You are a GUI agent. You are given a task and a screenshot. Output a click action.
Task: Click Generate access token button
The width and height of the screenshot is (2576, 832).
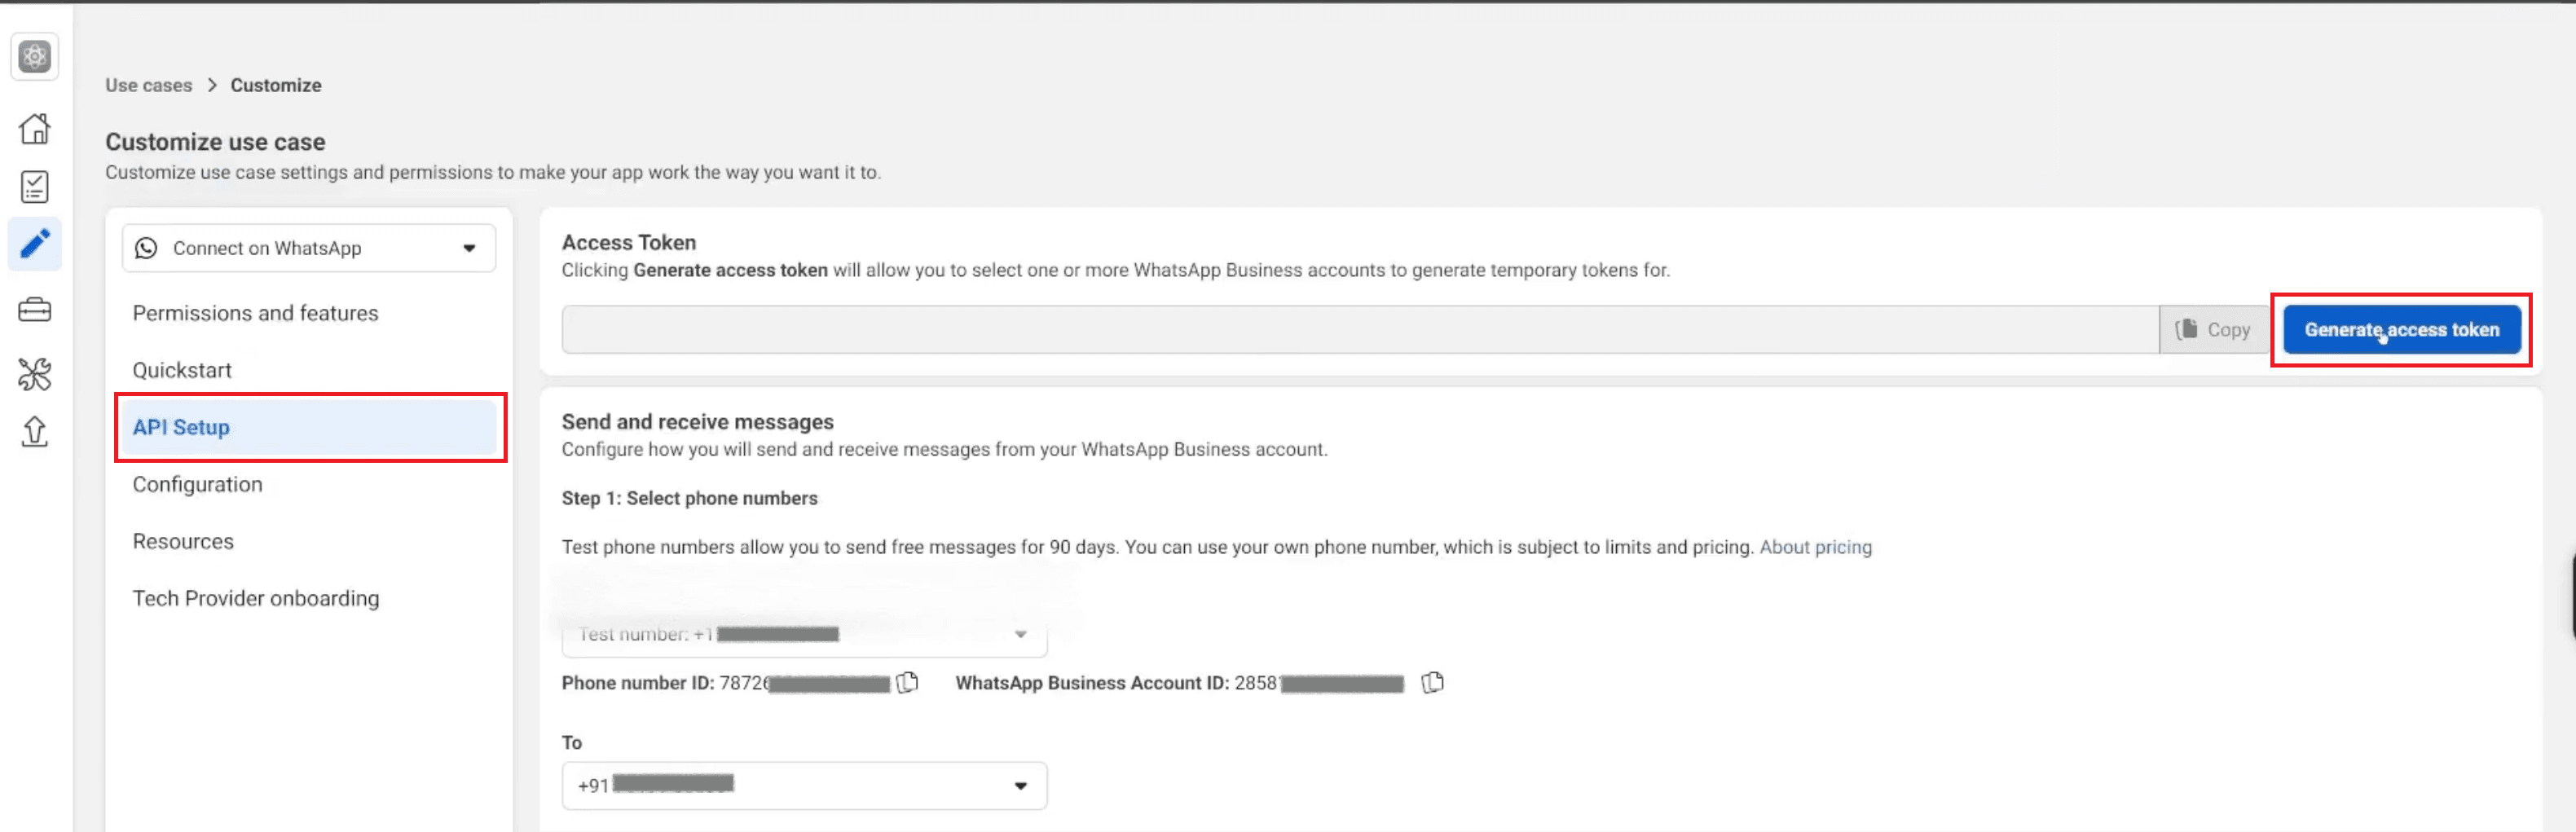tap(2401, 330)
